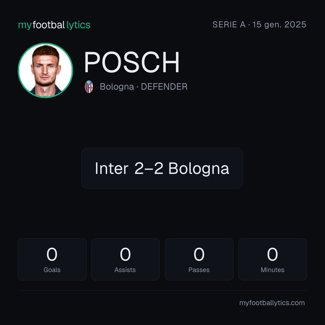
Task: Click the Assists label text
Action: (125, 270)
